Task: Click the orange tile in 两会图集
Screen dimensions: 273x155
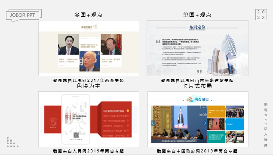Action: click(x=216, y=112)
